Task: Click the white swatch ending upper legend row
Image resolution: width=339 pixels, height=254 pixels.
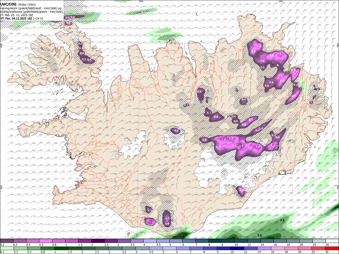Action: tap(332, 241)
